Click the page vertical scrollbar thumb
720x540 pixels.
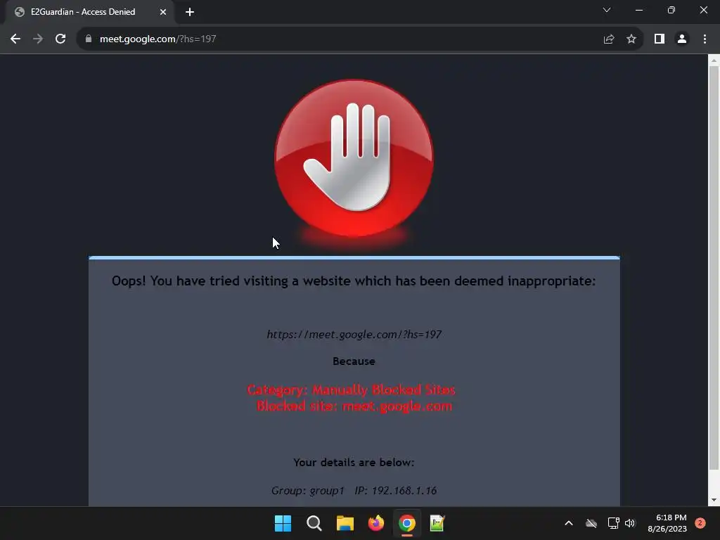(x=714, y=269)
